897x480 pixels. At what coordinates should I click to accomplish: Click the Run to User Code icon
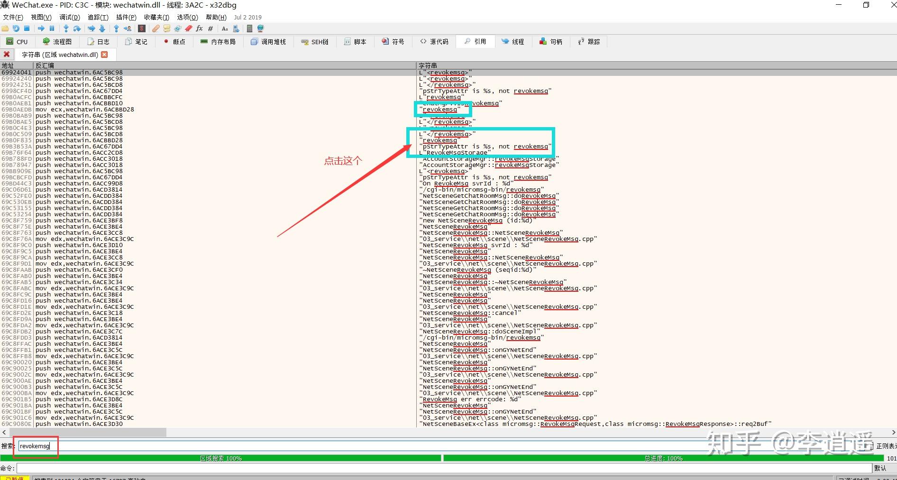coord(127,28)
